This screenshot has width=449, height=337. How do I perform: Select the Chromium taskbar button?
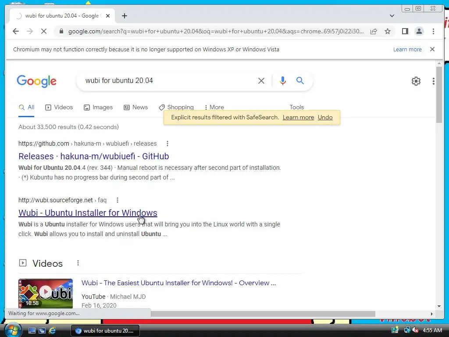pos(105,331)
